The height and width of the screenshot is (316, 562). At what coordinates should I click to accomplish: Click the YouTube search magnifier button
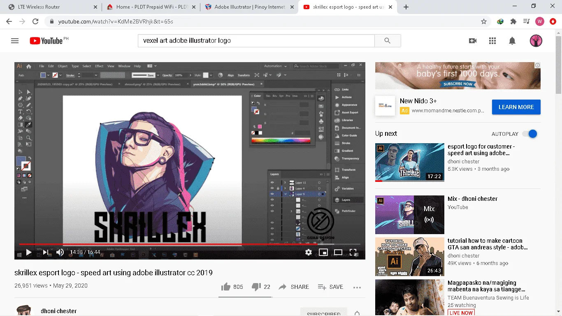point(387,41)
